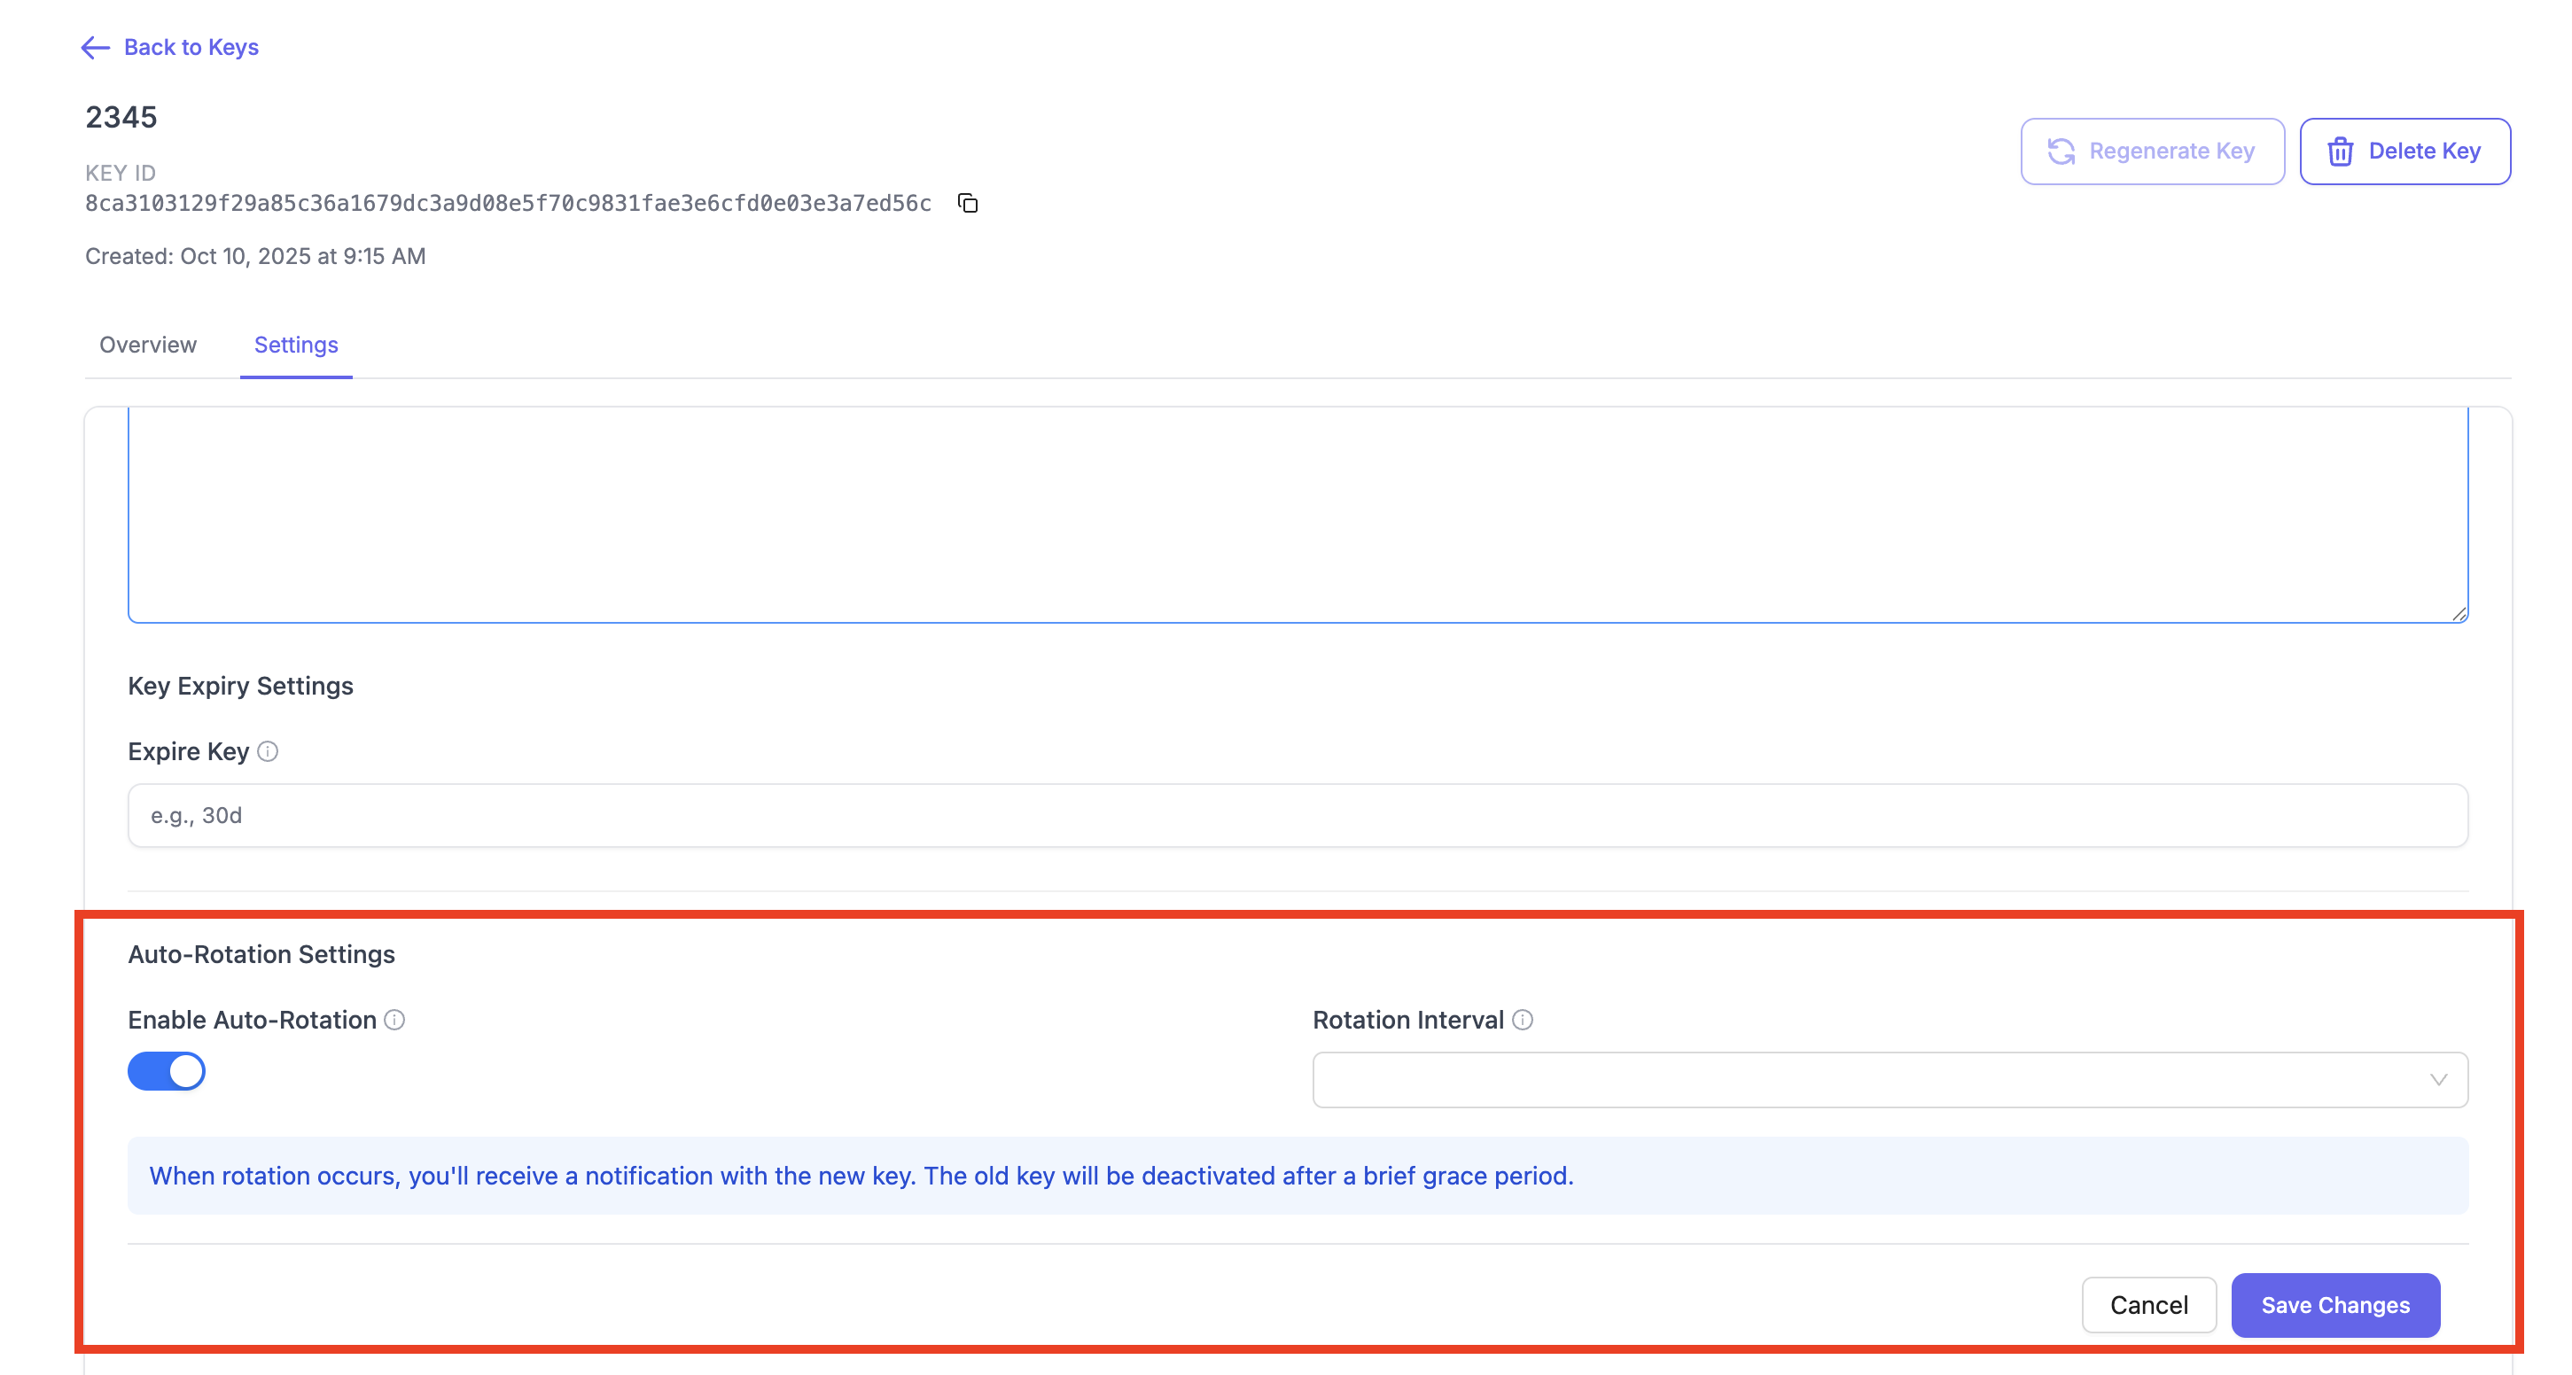Select the Settings tab
Viewport: 2572px width, 1375px height.
[295, 346]
